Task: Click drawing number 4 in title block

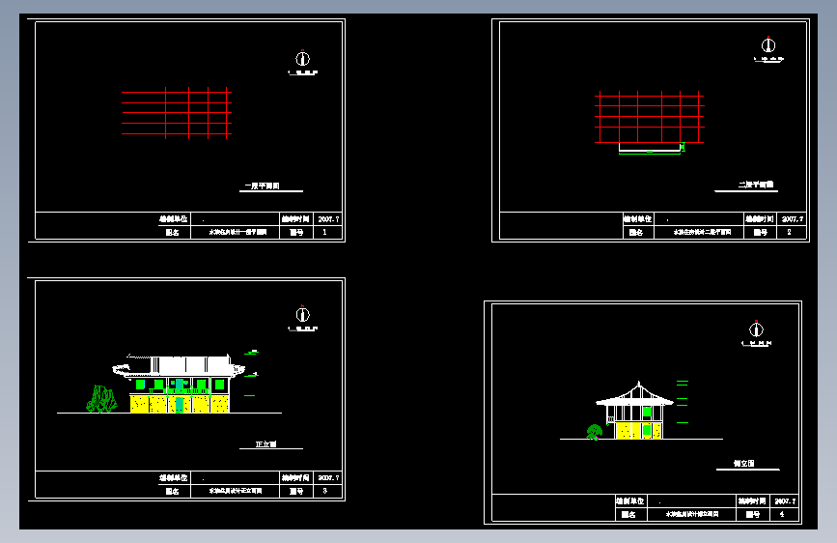Action: (782, 514)
